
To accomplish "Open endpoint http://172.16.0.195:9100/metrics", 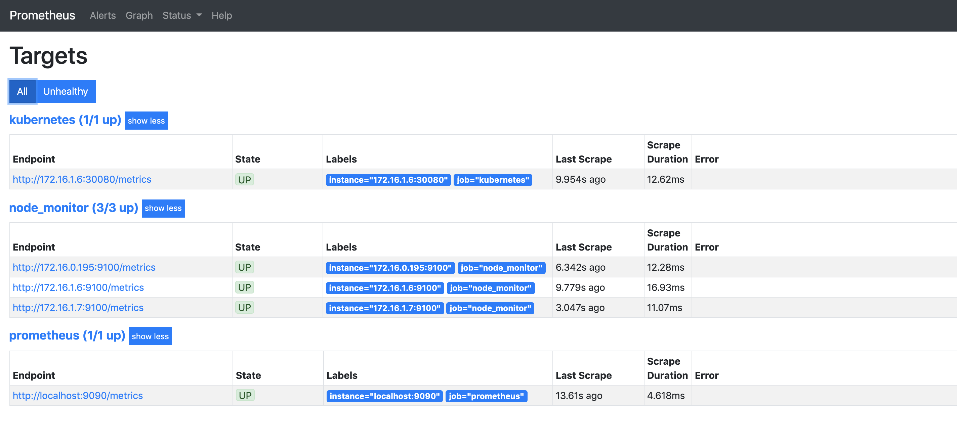I will 84,268.
